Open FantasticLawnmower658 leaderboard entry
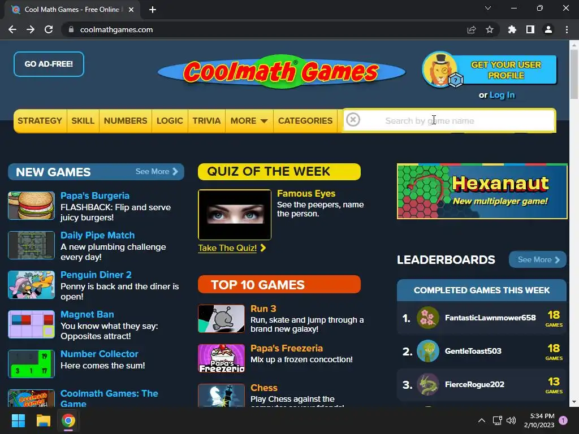579x434 pixels. (x=482, y=318)
